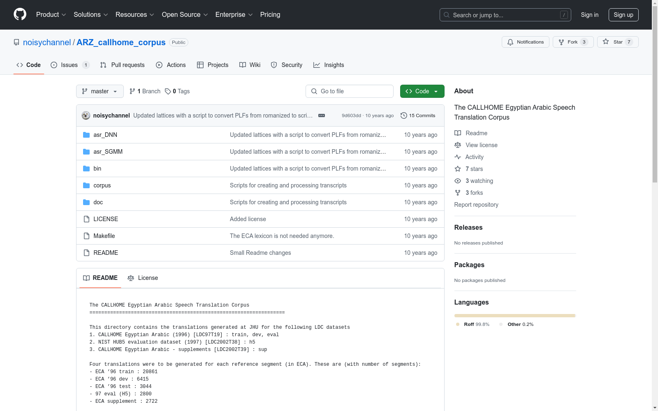Switch to the Actions tab
The image size is (658, 411).
(x=171, y=65)
